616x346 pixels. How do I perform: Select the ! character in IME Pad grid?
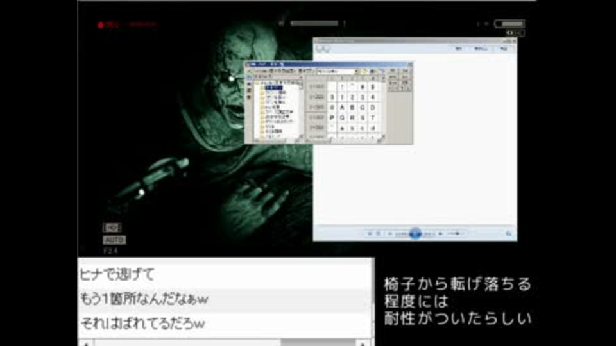click(x=342, y=87)
